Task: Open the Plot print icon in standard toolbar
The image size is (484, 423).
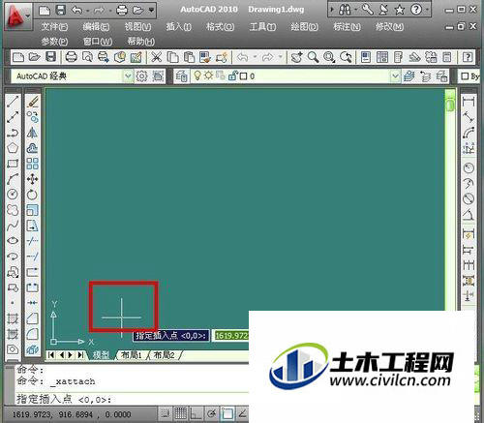Action: (71, 57)
